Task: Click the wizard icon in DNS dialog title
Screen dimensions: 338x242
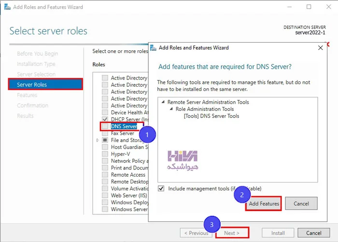Action: click(153, 48)
